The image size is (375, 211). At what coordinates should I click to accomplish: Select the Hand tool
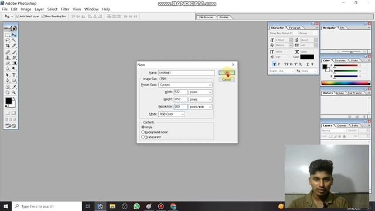coord(8,93)
